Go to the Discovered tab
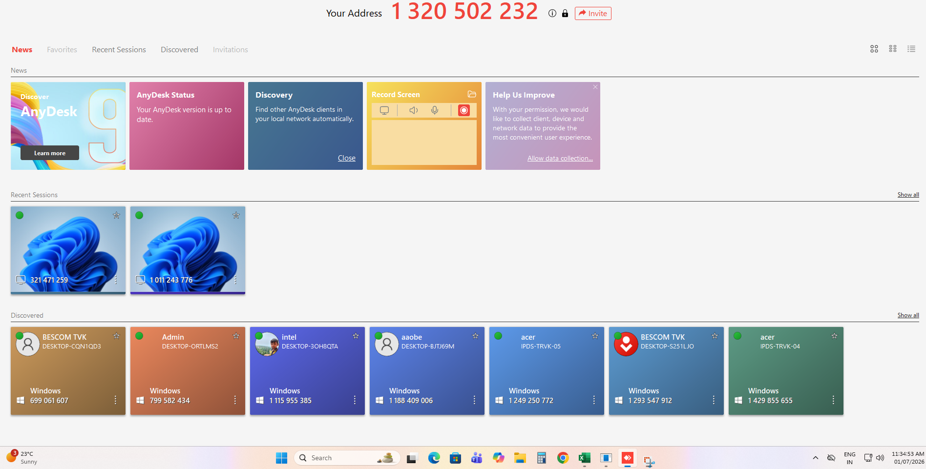926x469 pixels. click(180, 50)
